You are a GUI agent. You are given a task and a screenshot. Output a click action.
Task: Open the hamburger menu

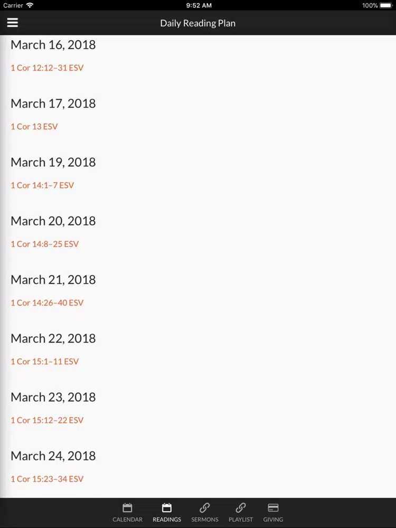[x=13, y=23]
